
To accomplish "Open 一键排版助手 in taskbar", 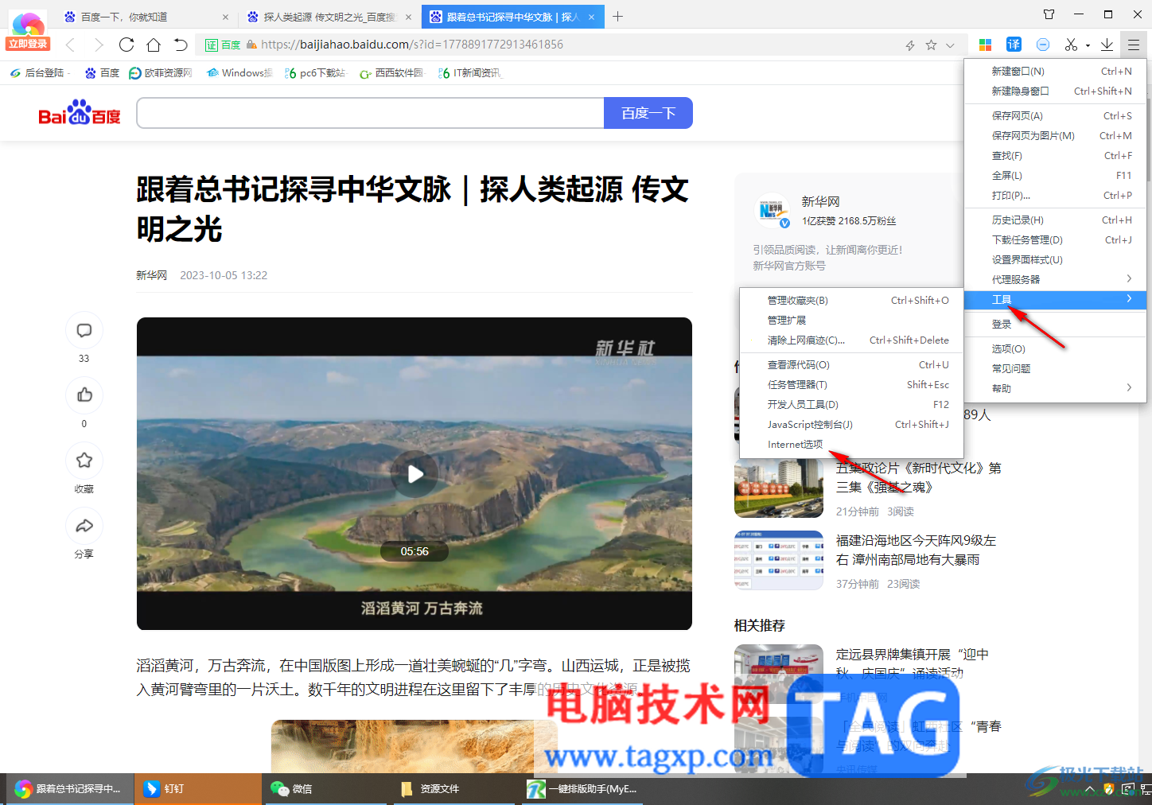I will (x=584, y=789).
